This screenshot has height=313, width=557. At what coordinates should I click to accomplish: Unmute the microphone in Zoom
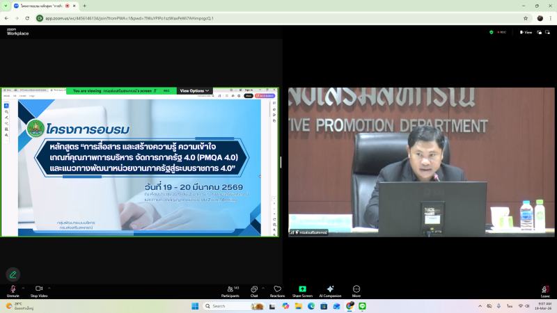pos(13,289)
